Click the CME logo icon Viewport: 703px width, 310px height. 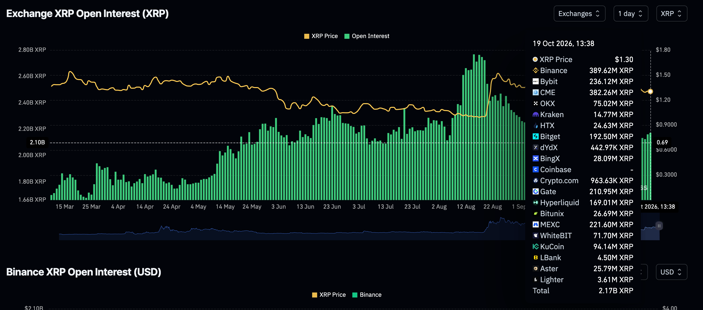535,92
